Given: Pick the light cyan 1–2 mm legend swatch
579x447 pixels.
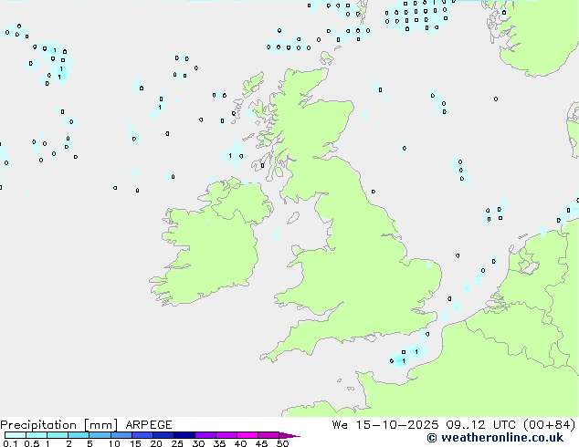Looking at the screenshot, I should pyautogui.click(x=58, y=435).
